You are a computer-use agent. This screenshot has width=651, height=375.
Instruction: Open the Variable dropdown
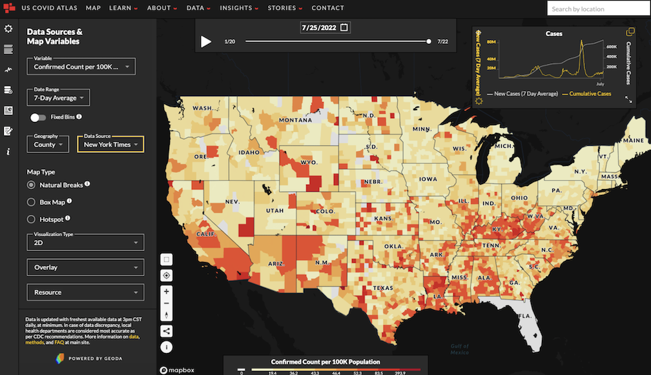(81, 66)
